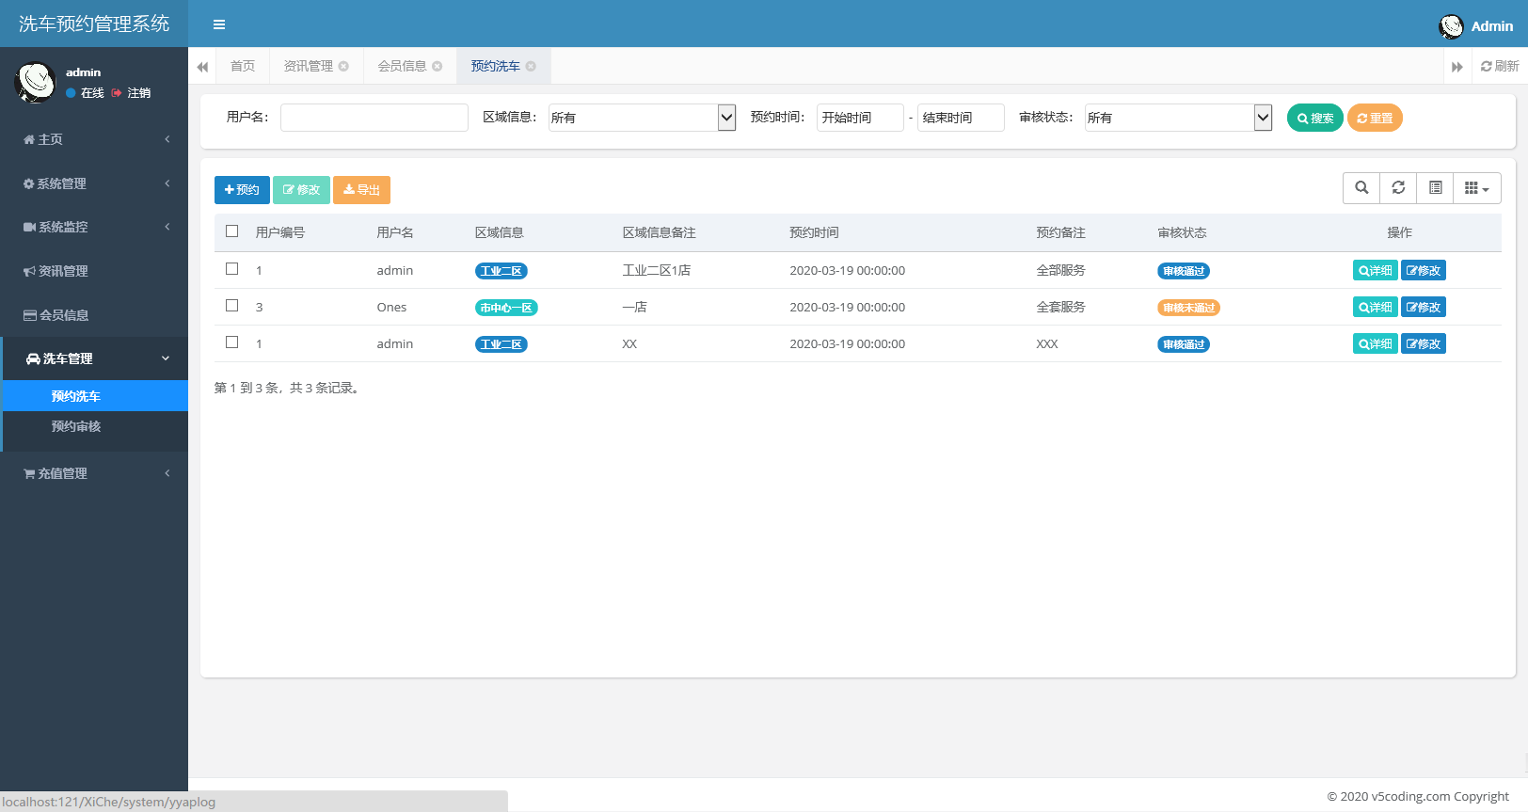This screenshot has width=1528, height=812.
Task: Click the 在线 status indicator
Action: pos(85,93)
